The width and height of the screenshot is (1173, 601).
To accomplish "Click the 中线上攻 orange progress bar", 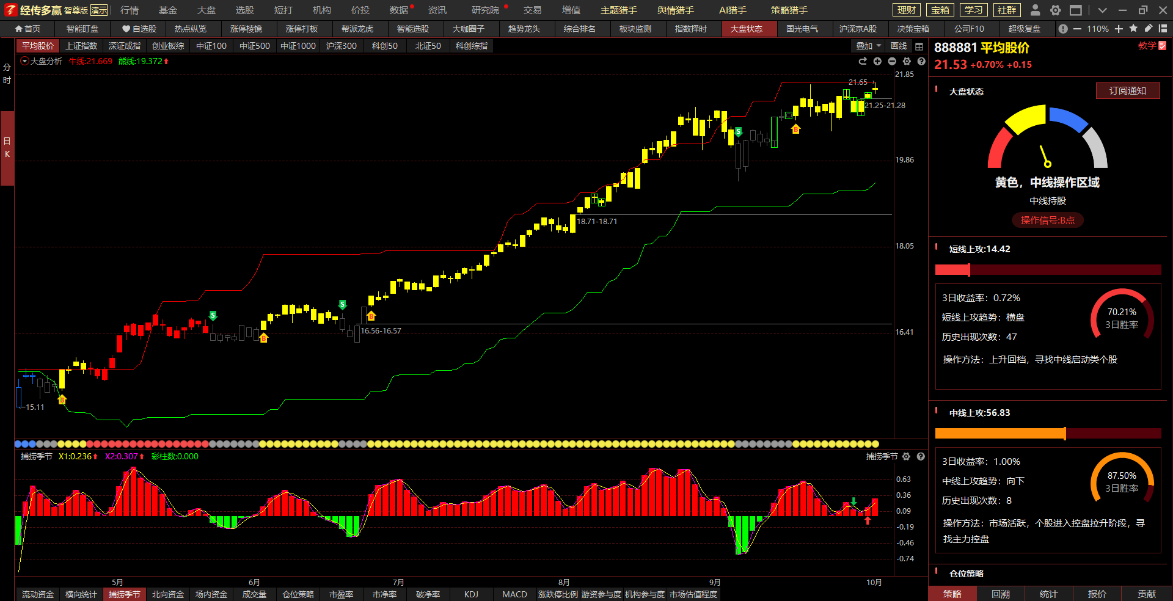I will (1000, 433).
